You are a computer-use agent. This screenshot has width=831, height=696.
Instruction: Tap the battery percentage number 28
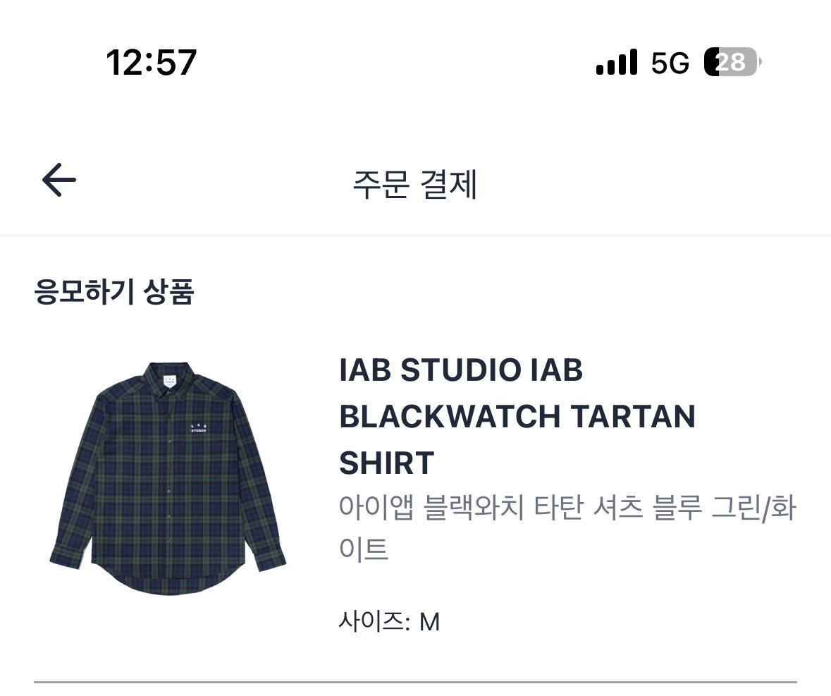[732, 63]
